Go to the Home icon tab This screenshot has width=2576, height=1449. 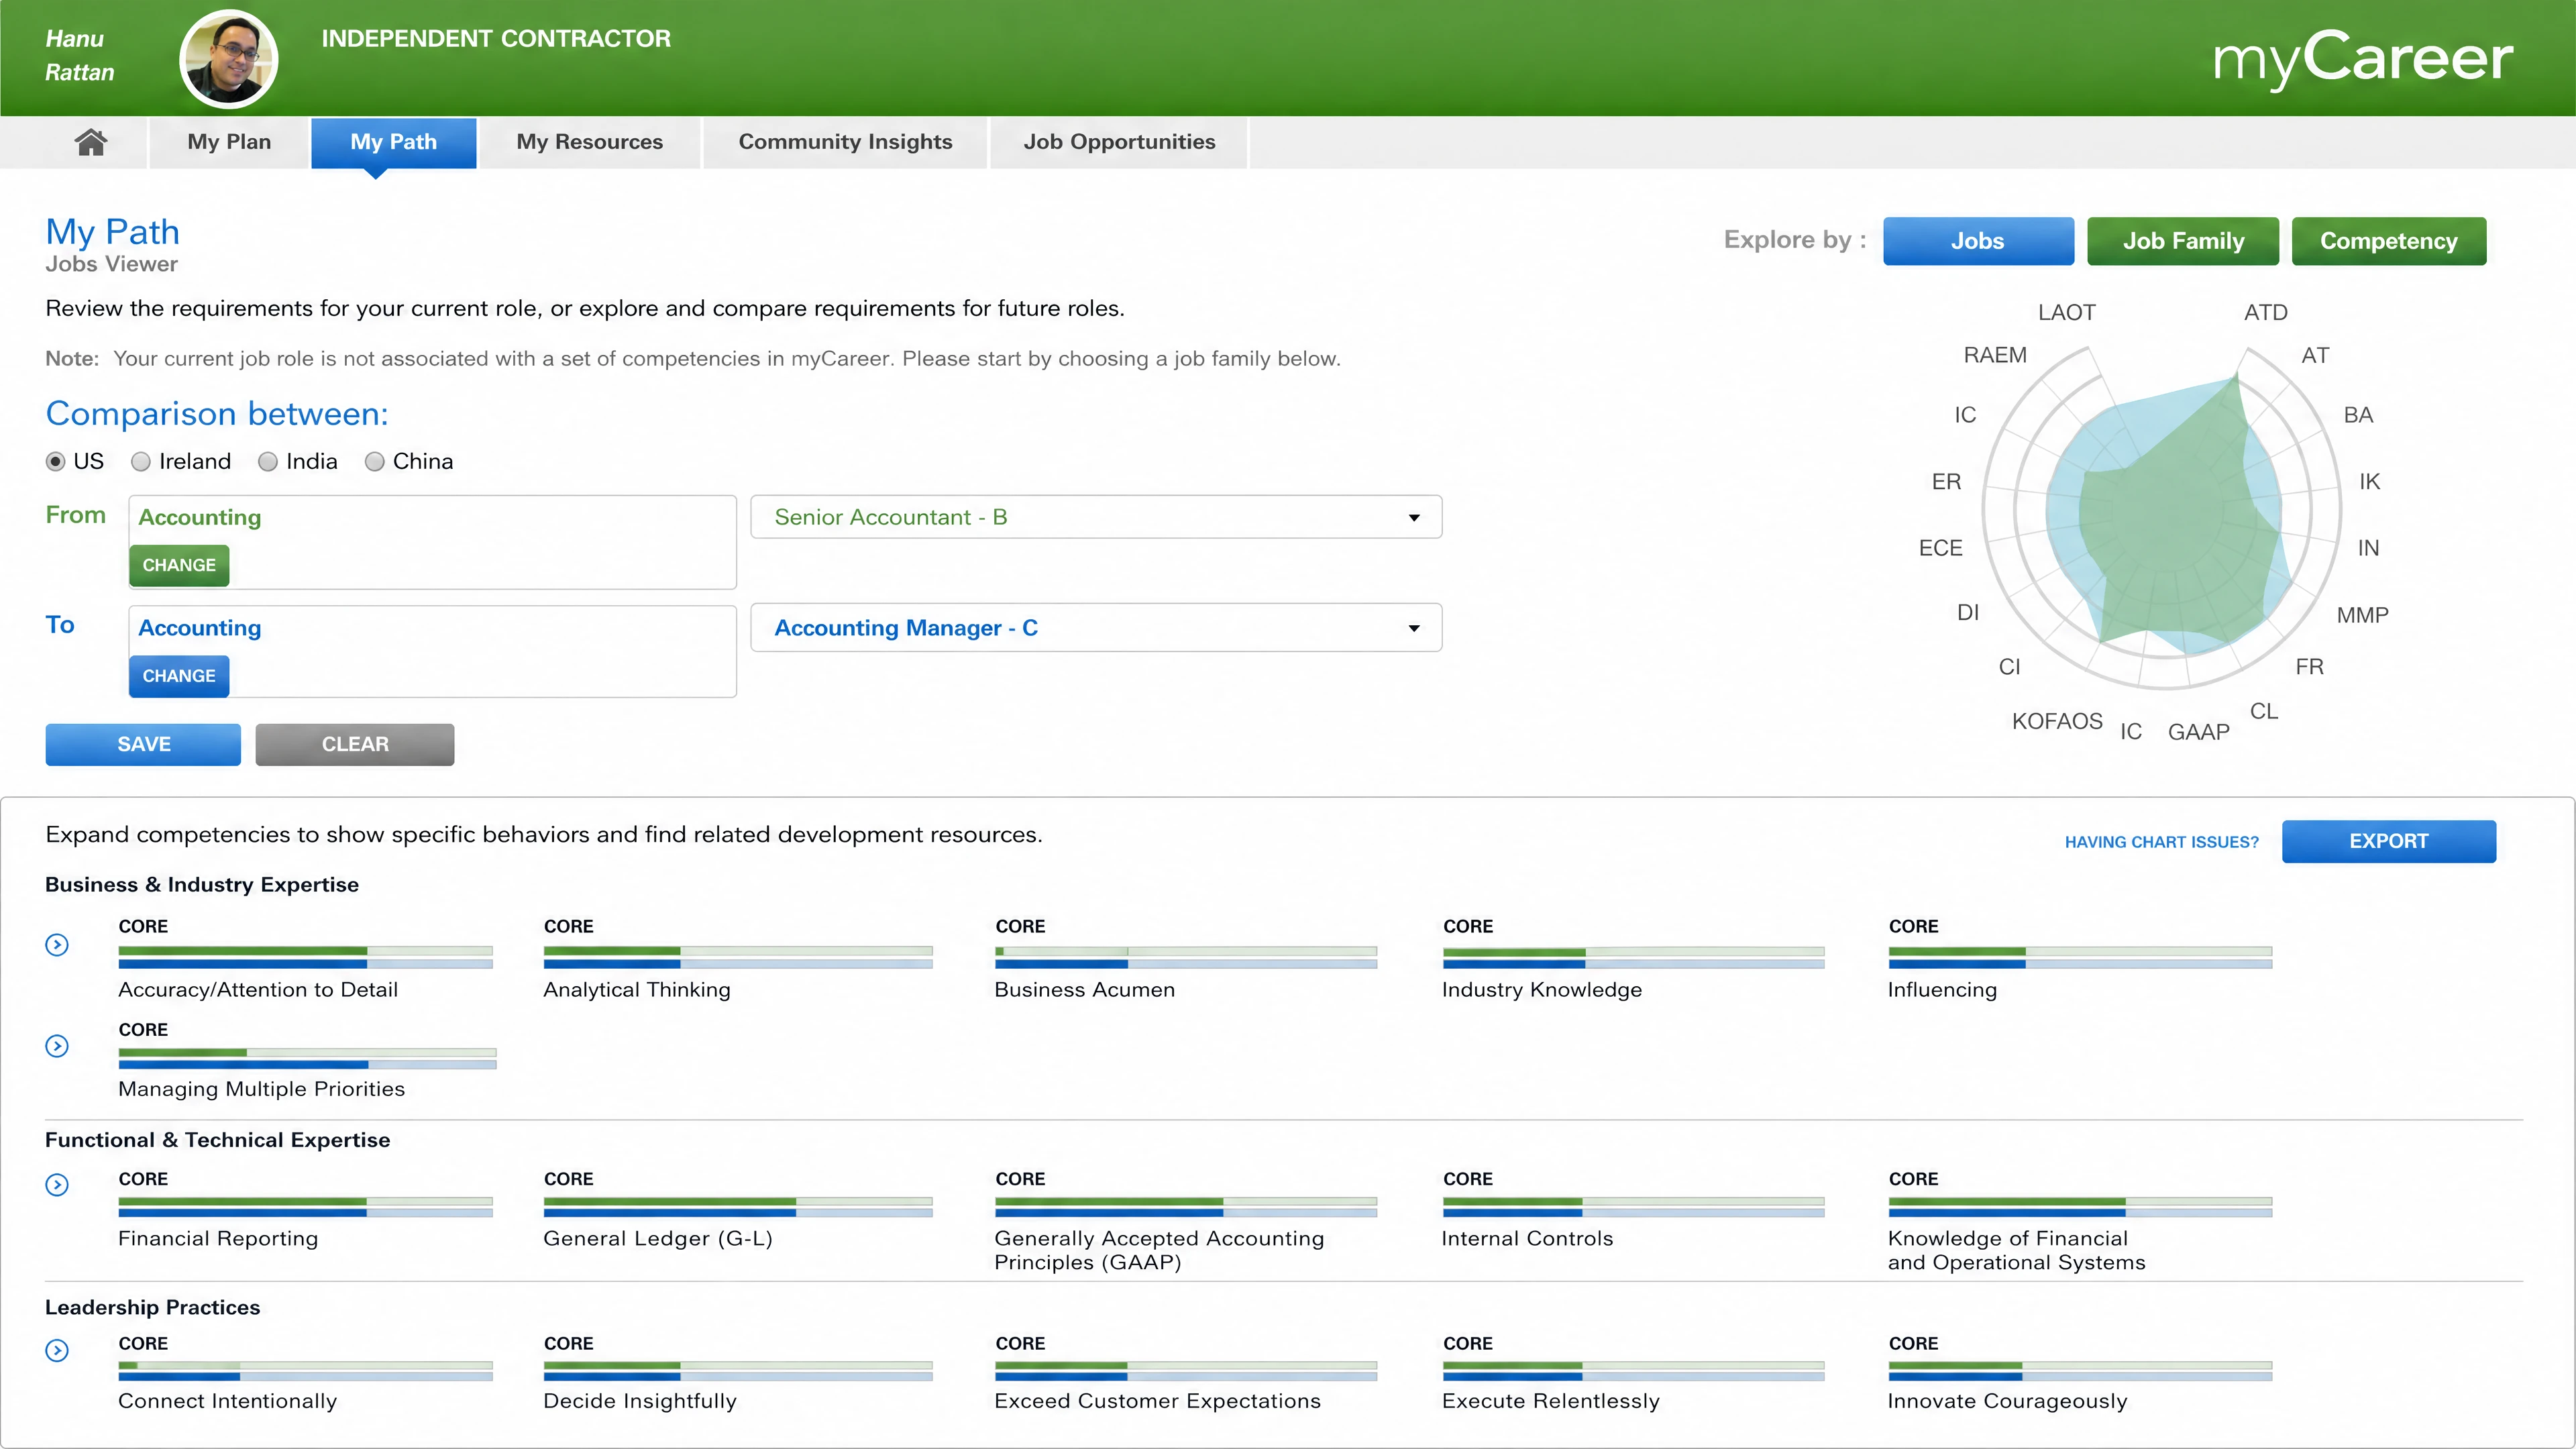[x=90, y=142]
